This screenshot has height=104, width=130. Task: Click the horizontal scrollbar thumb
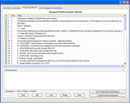click(63, 66)
